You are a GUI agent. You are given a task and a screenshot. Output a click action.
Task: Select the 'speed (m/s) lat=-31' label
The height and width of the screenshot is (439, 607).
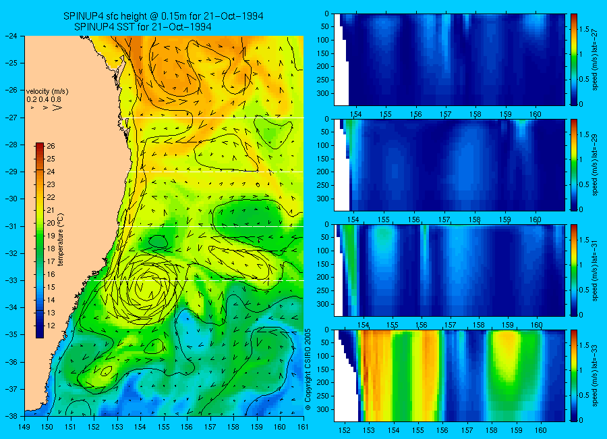(595, 270)
